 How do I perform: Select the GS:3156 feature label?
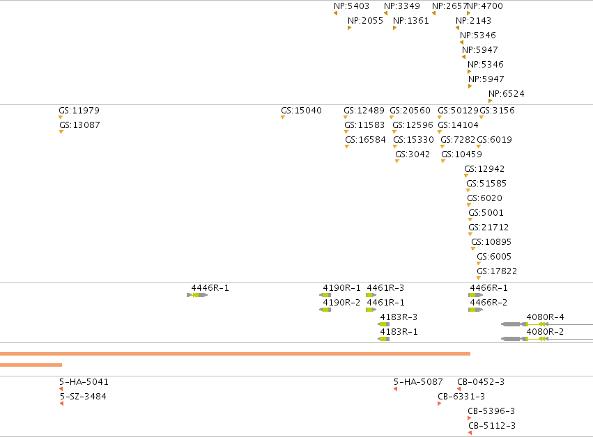pyautogui.click(x=497, y=110)
